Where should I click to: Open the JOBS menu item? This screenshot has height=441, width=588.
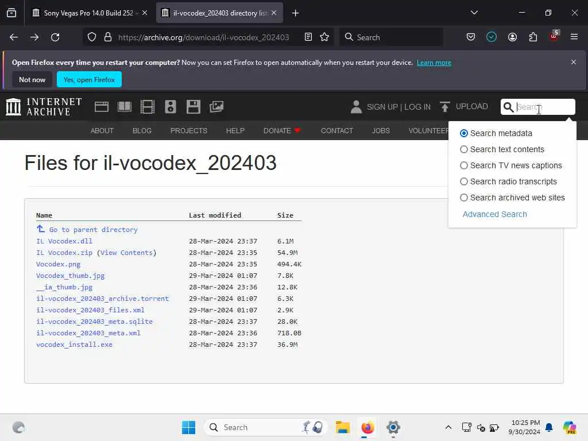381,130
